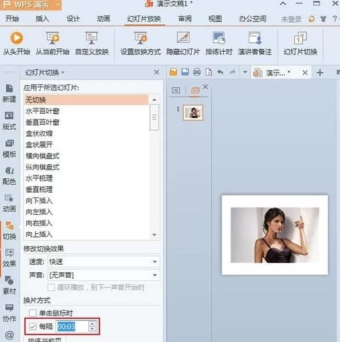Image resolution: width=340 pixels, height=342 pixels.
Task: Open sidebar Effects (效果) panel
Action: click(x=9, y=258)
